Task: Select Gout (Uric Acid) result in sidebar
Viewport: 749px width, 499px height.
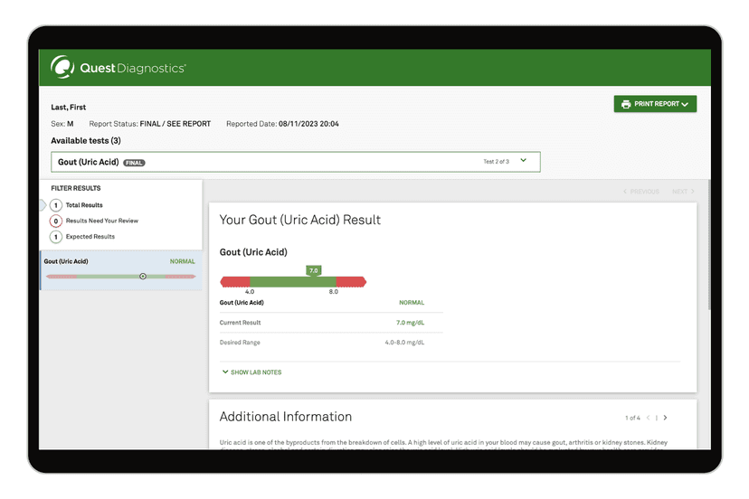Action: point(66,261)
